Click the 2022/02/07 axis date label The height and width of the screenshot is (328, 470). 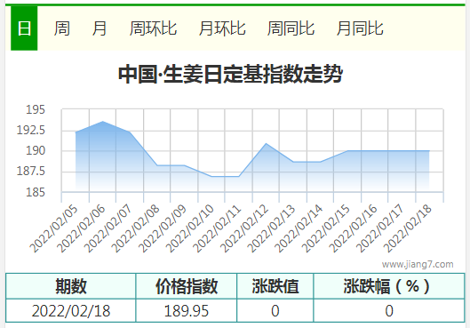click(x=108, y=228)
